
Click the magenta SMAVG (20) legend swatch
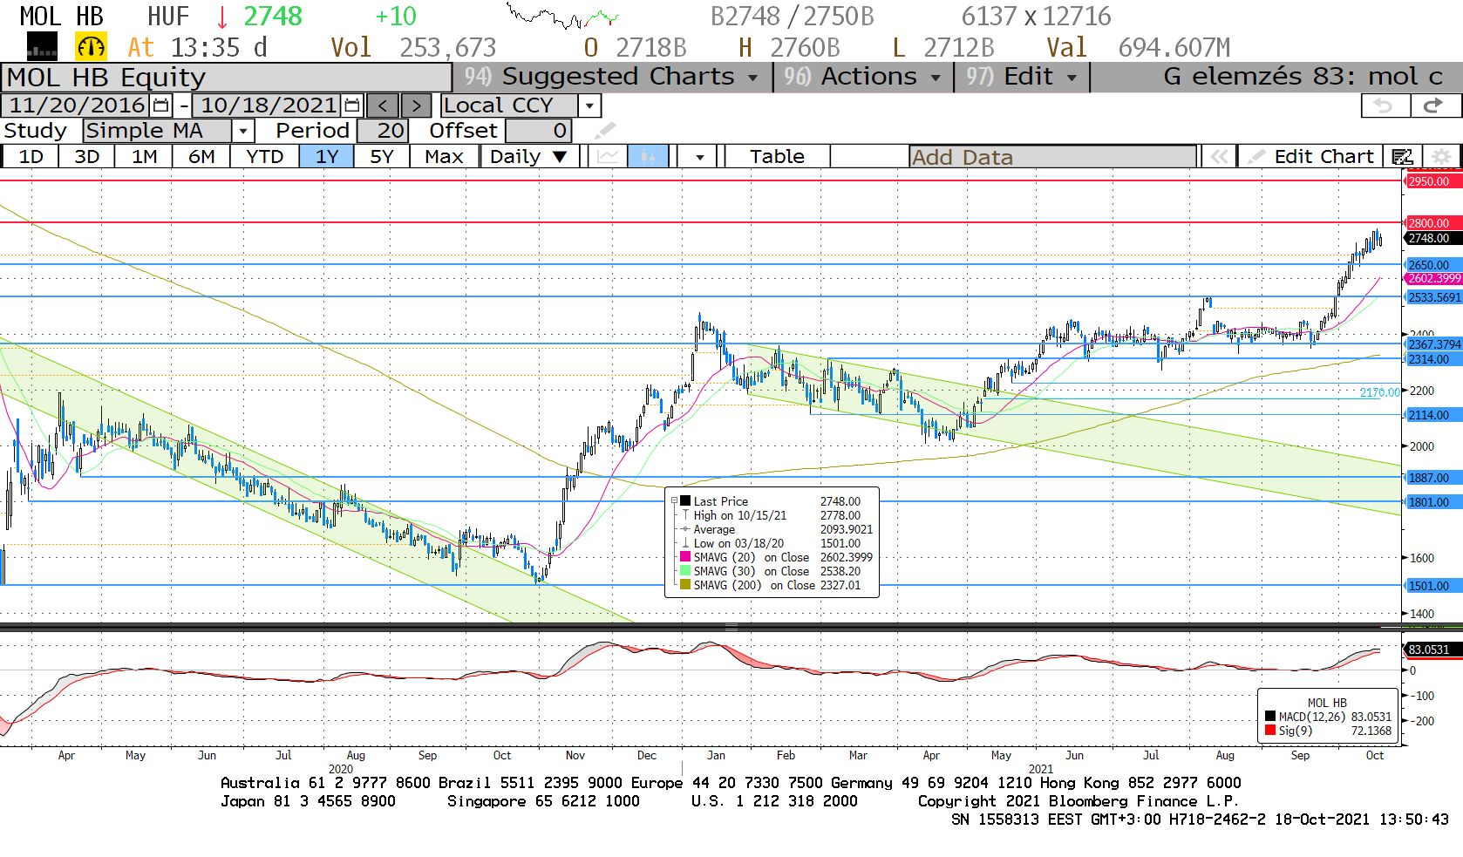coord(685,557)
